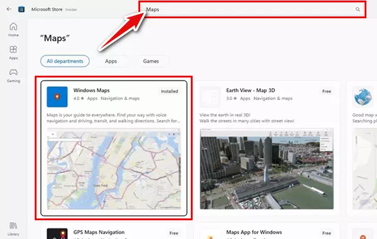377x239 pixels.
Task: Open the Library sidebar section
Action: click(x=14, y=229)
